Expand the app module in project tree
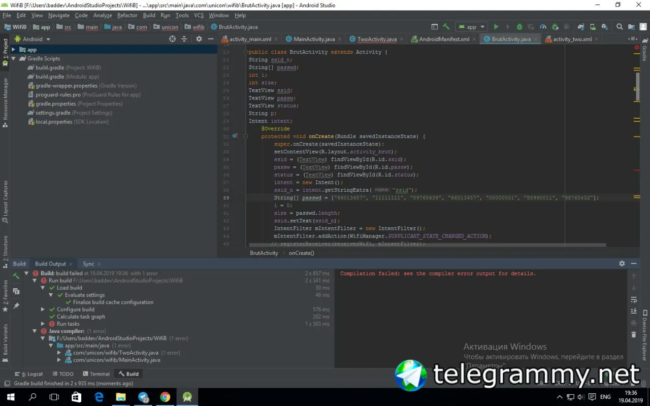650x406 pixels. pyautogui.click(x=14, y=50)
